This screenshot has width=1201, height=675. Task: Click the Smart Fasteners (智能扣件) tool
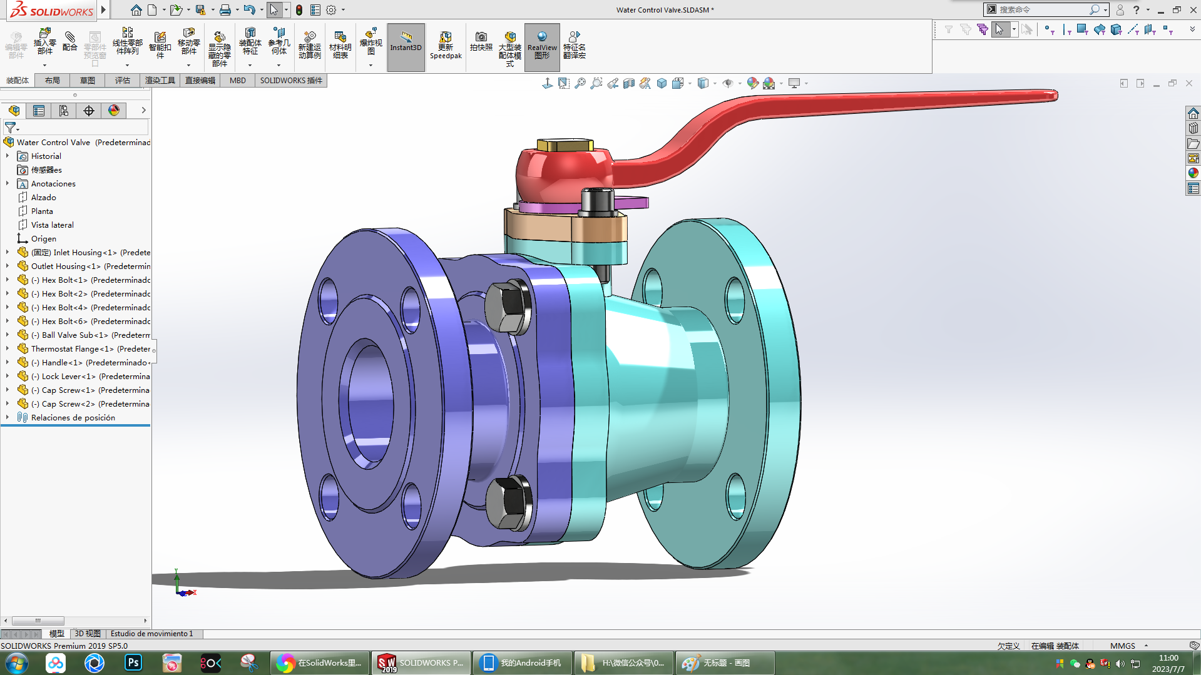[x=160, y=45]
